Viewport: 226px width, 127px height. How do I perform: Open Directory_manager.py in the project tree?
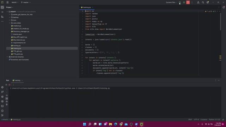(x=20, y=31)
